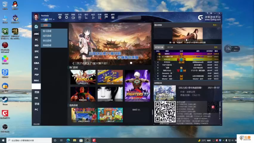Click the help question mark in title bar
Screen dimensions: 254x143
point(207,13)
